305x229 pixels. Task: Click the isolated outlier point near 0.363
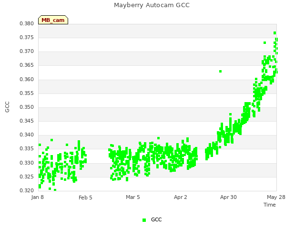pyautogui.click(x=220, y=71)
